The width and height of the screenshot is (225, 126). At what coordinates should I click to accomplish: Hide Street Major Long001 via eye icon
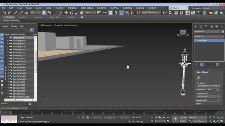pyautogui.click(x=8, y=97)
